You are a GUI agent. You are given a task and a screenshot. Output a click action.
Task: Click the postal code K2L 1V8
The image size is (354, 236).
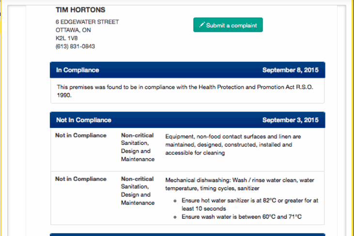point(66,38)
